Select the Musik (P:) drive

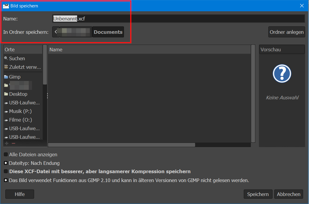click(x=20, y=111)
